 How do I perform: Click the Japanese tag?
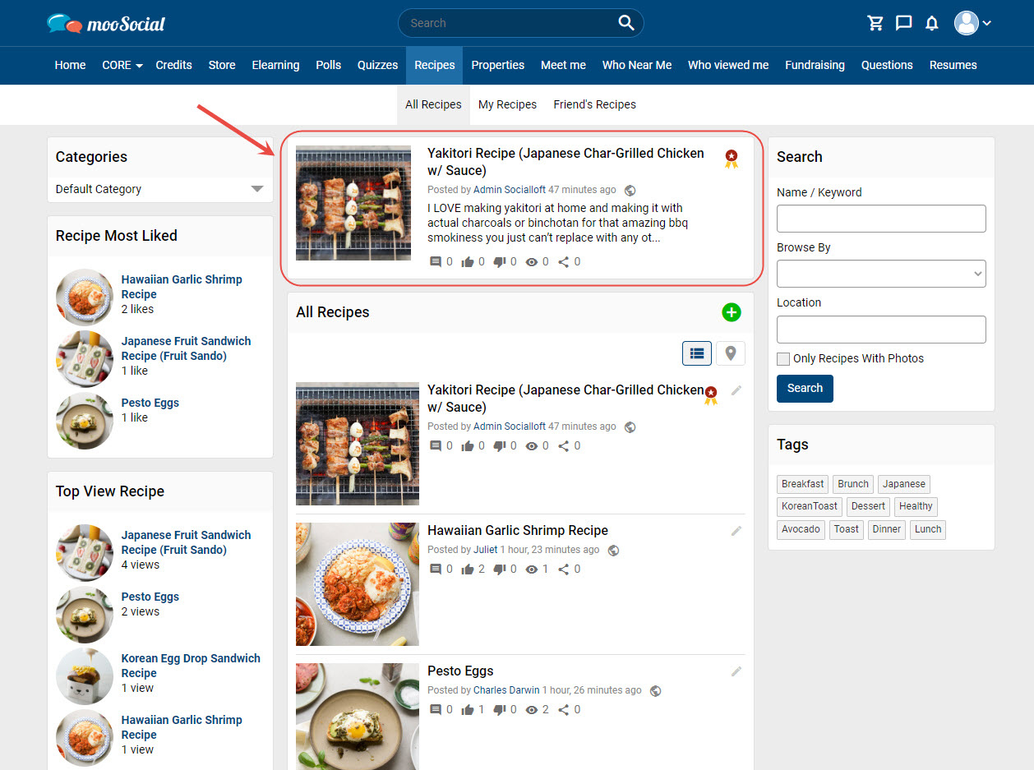[904, 484]
